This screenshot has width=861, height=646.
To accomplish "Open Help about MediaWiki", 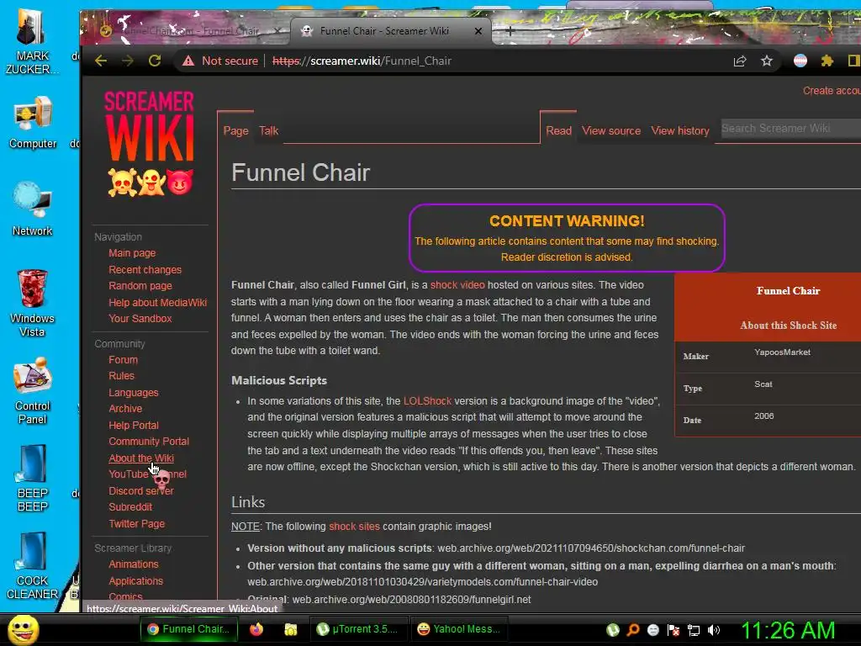I will coord(157,302).
